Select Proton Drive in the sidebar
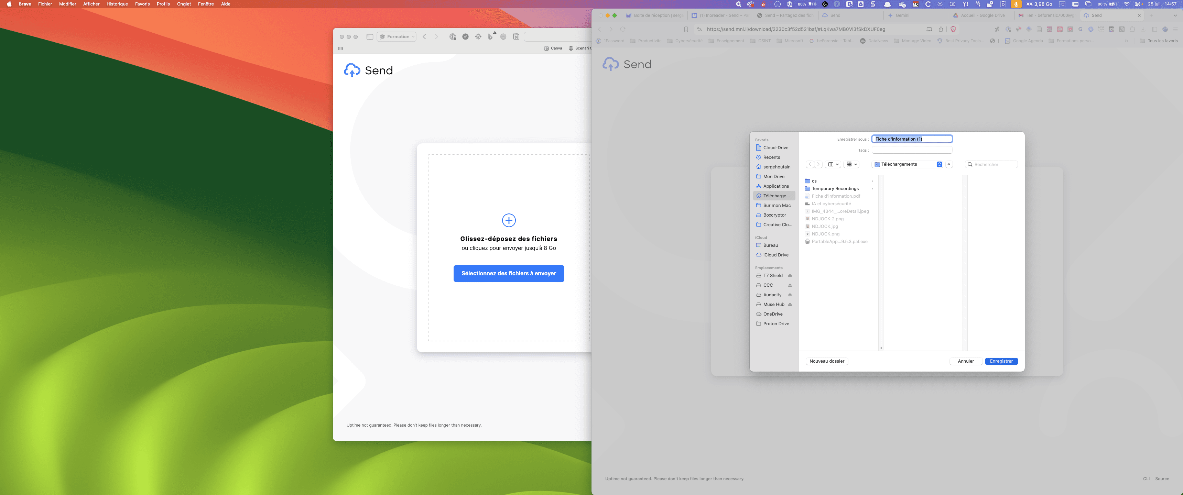Image resolution: width=1183 pixels, height=495 pixels. click(x=775, y=324)
